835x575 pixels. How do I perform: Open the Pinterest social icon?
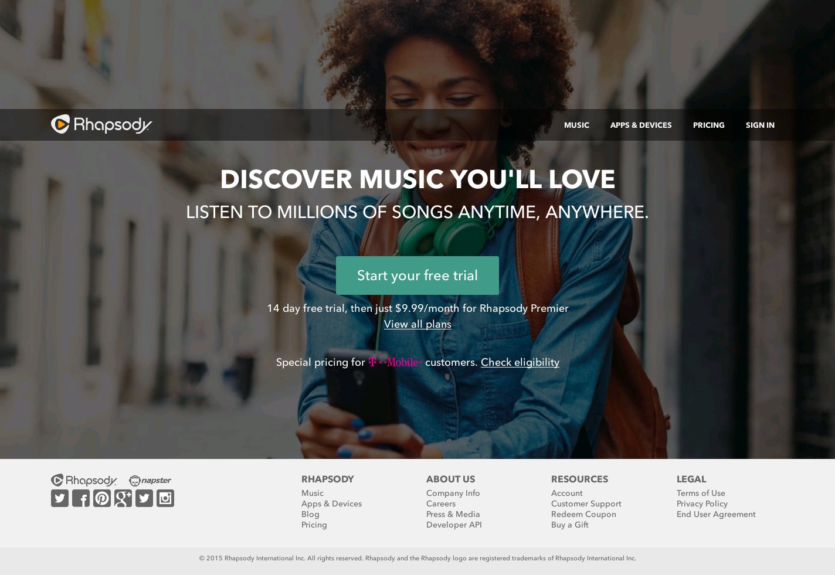point(102,498)
